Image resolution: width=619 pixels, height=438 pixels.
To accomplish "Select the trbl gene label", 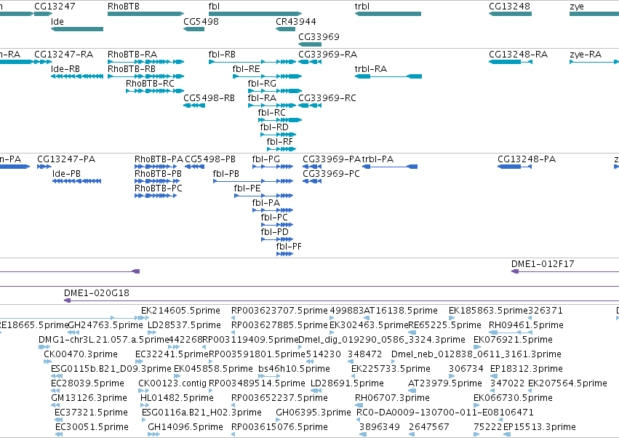I will pyautogui.click(x=362, y=7).
